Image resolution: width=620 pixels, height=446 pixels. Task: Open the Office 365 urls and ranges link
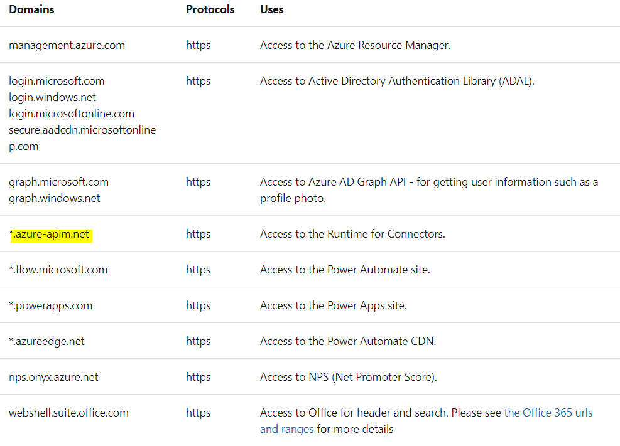pyautogui.click(x=548, y=413)
